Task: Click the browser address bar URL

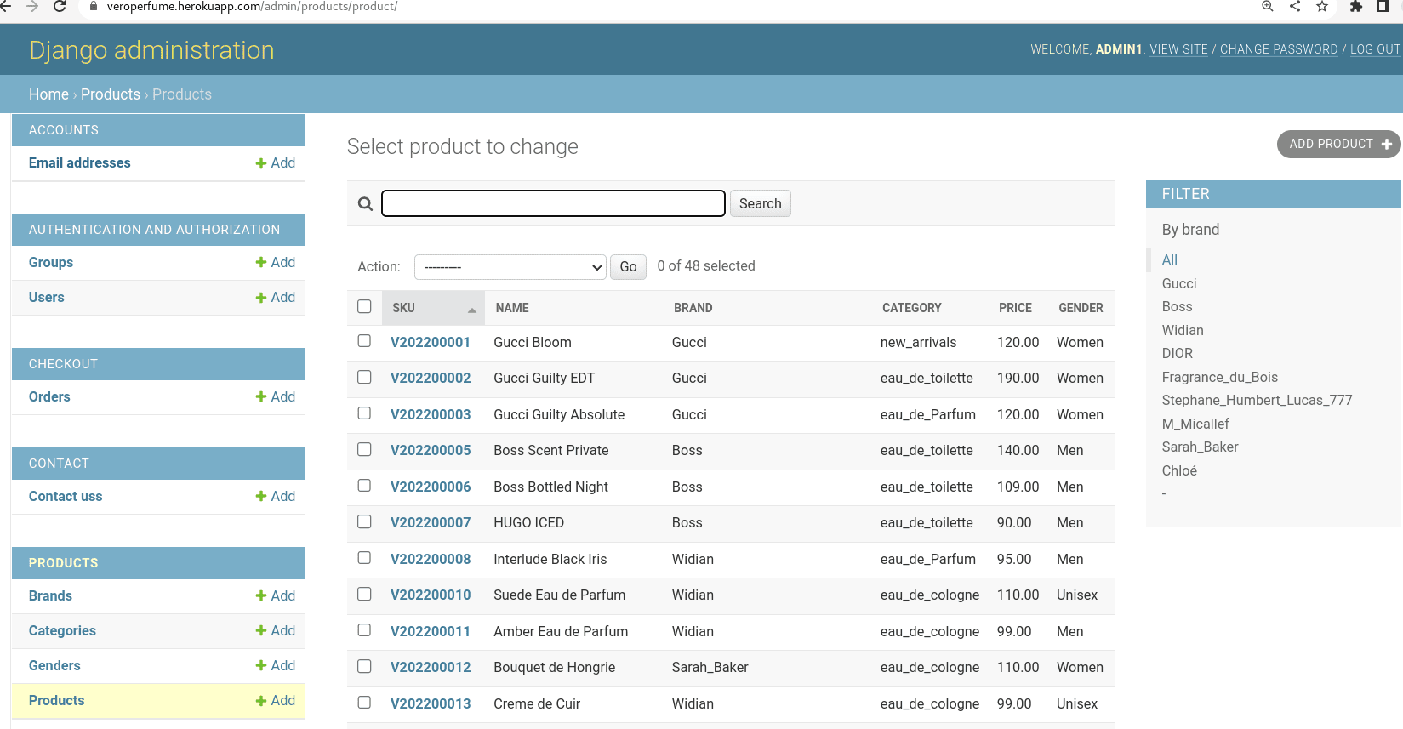Action: coord(252,6)
